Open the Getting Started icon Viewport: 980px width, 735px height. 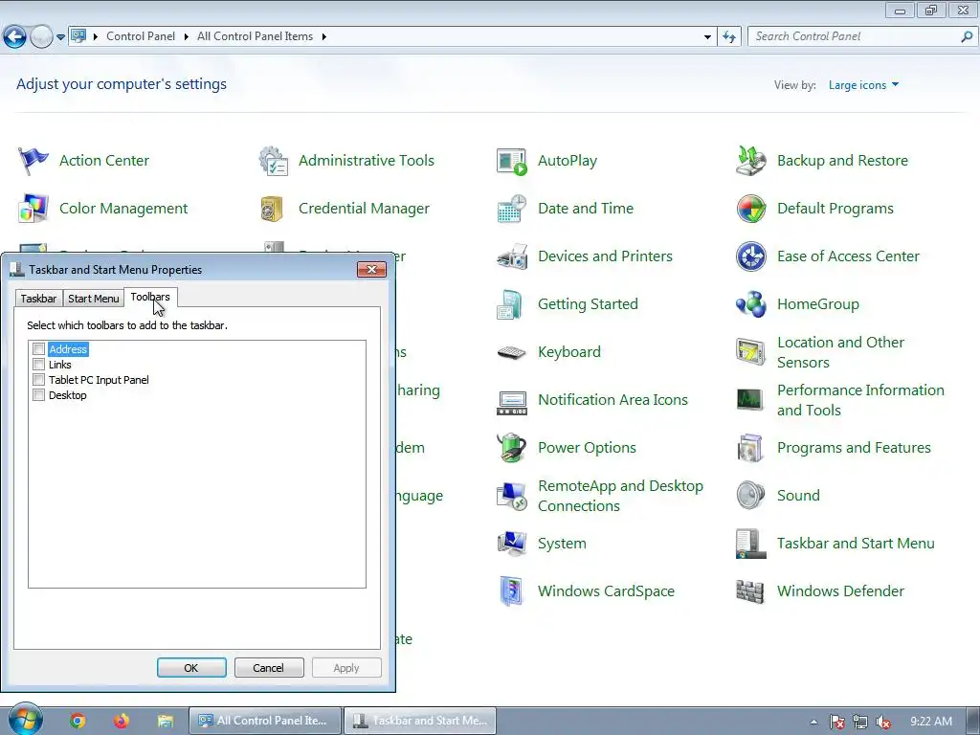tap(510, 304)
